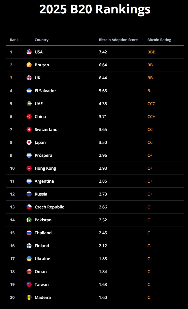Click the Ukraine flag icon
This screenshot has width=188, height=309.
click(x=29, y=259)
